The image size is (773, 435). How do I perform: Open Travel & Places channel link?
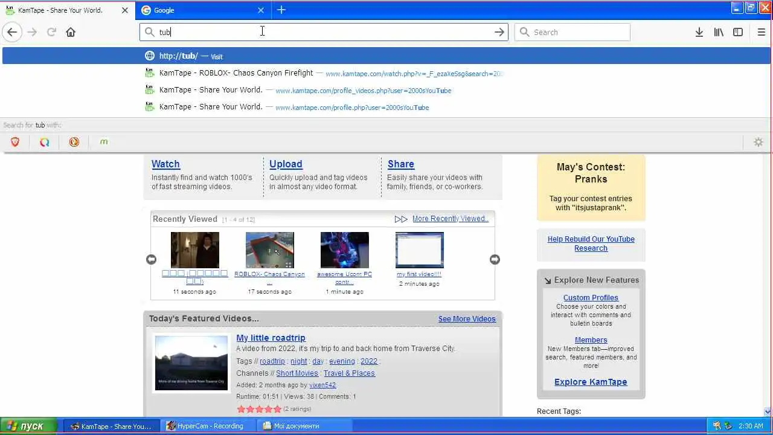coord(349,373)
